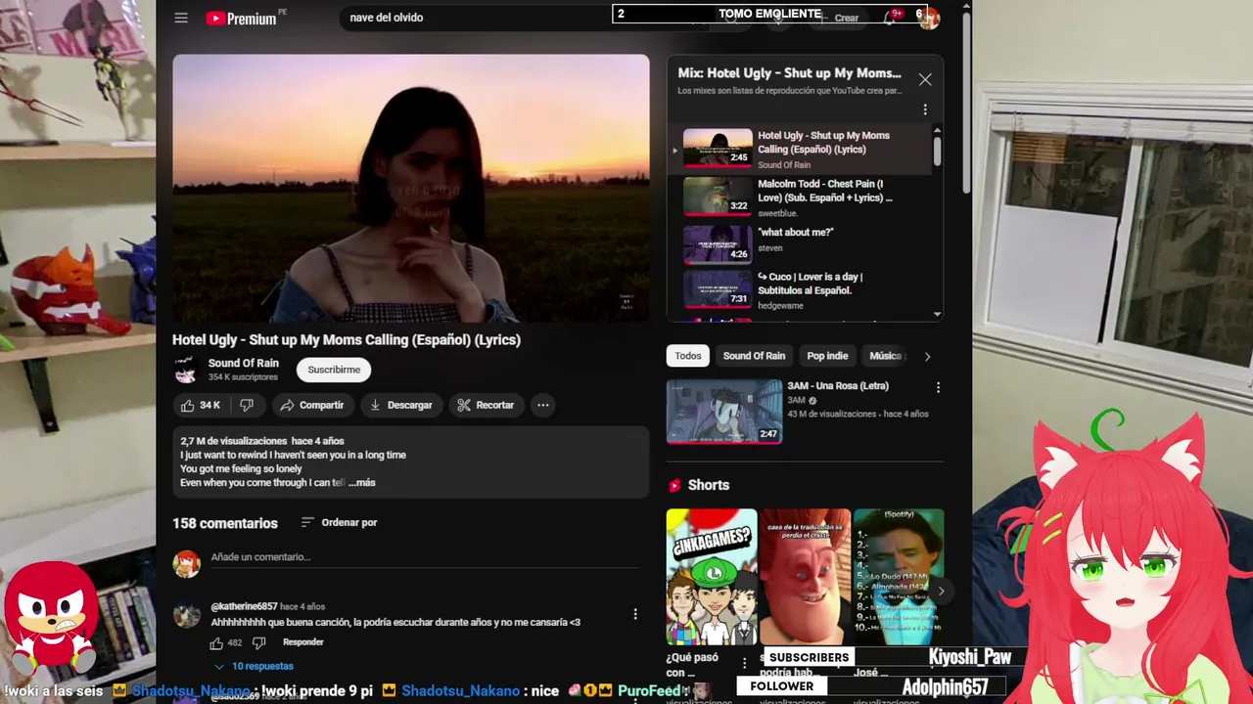Click the main video player
Screen dimensions: 1253x704
[x=411, y=188]
